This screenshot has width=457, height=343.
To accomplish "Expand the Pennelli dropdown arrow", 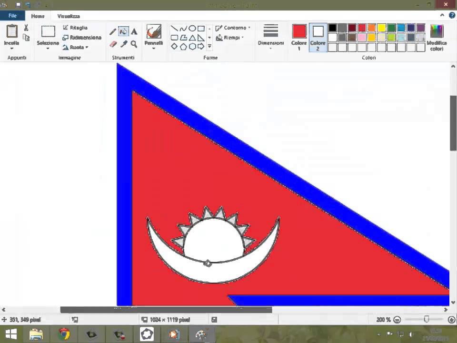I will pyautogui.click(x=154, y=49).
